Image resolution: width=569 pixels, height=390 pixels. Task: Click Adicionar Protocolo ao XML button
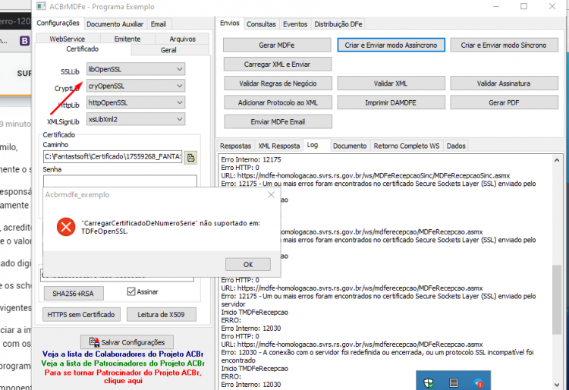278,102
